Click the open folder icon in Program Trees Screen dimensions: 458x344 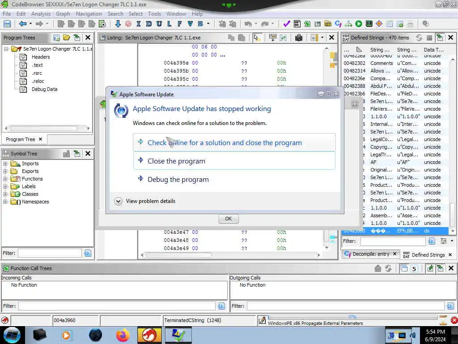[67, 38]
